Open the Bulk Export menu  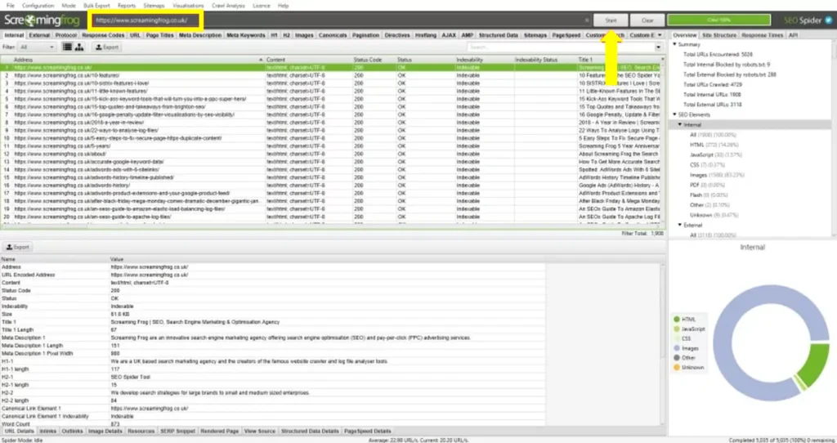(x=96, y=5)
